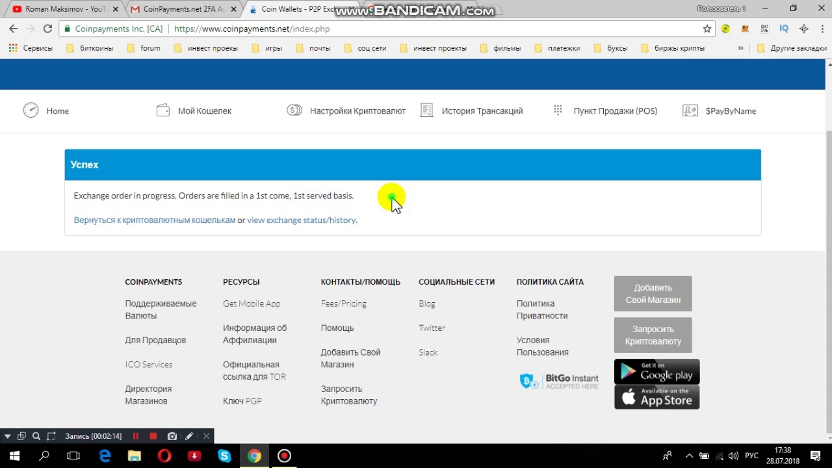Open Пункт Продажи (POS) menu item
The height and width of the screenshot is (468, 832).
[615, 111]
